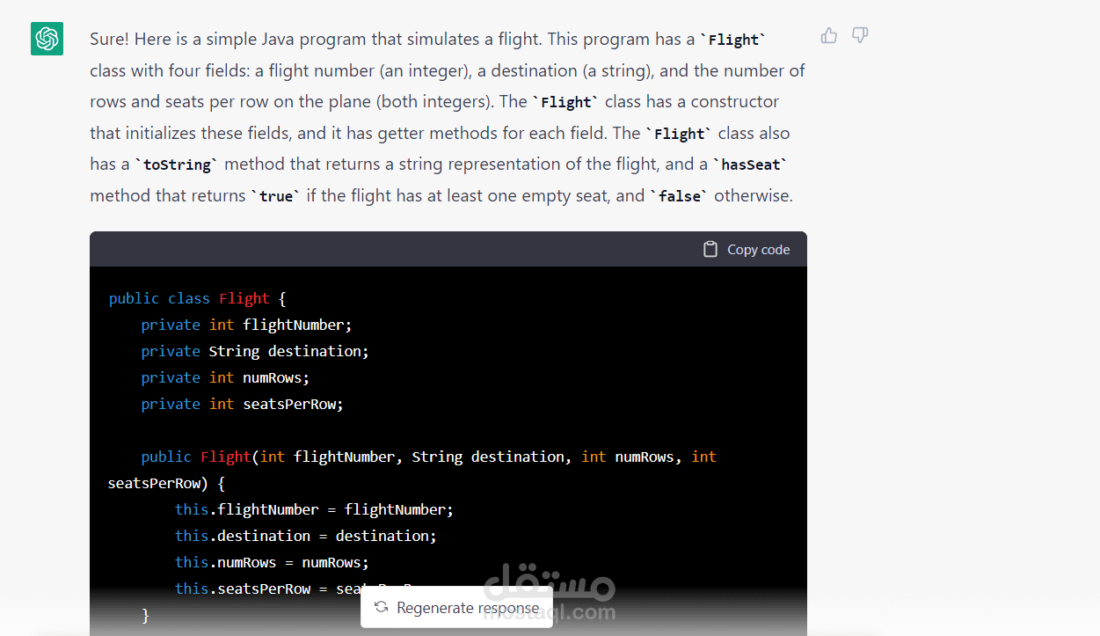The image size is (1100, 636).
Task: Click the line 'private String destination;'
Action: pos(255,351)
